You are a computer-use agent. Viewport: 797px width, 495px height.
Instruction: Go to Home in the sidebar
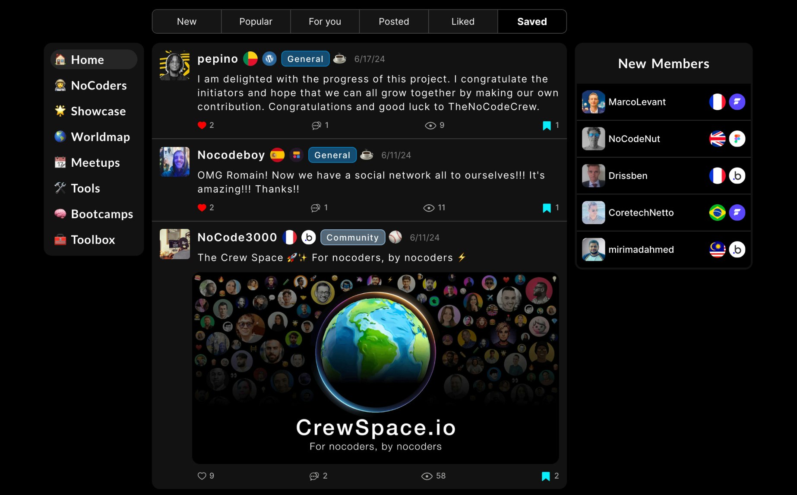tap(94, 60)
